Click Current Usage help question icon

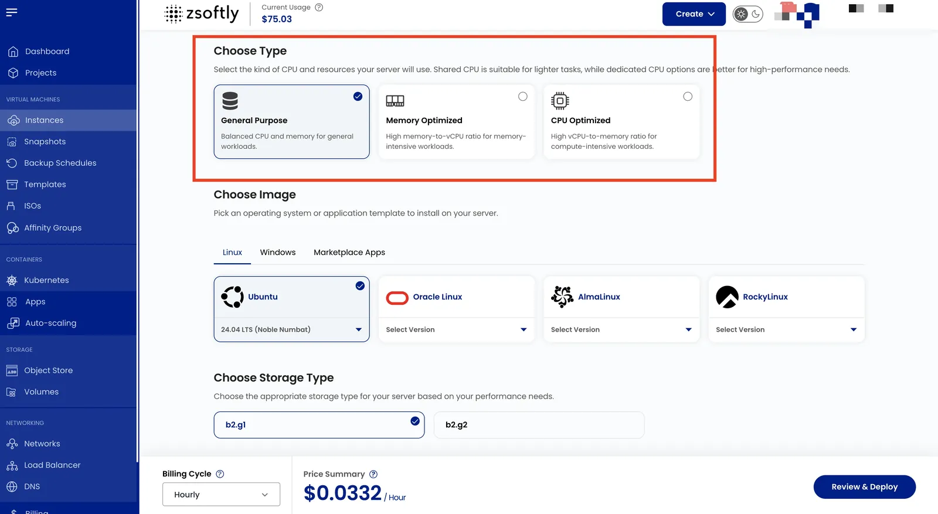tap(319, 8)
